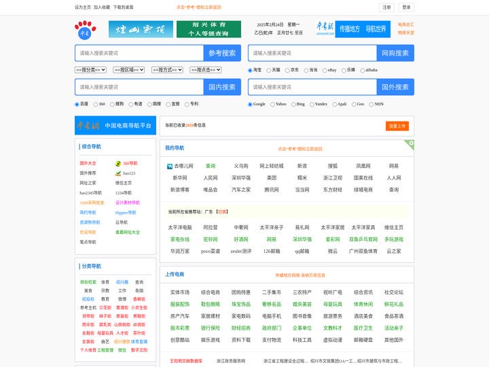Select the eBay radio button
Viewport: 489px width, 367px height.
pos(325,71)
